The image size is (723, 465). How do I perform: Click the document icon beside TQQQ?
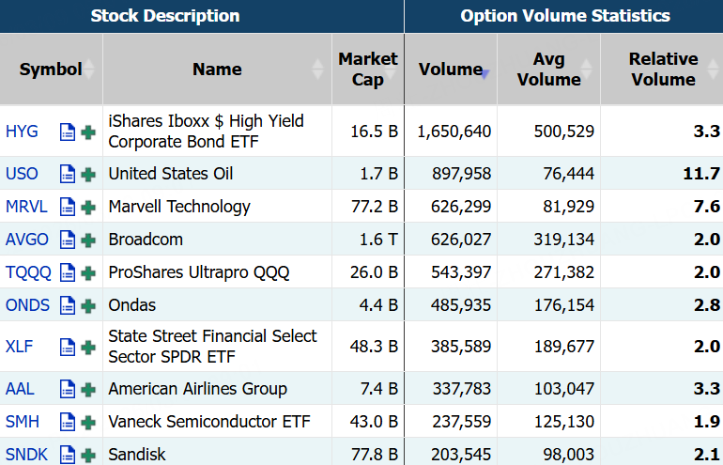[68, 272]
